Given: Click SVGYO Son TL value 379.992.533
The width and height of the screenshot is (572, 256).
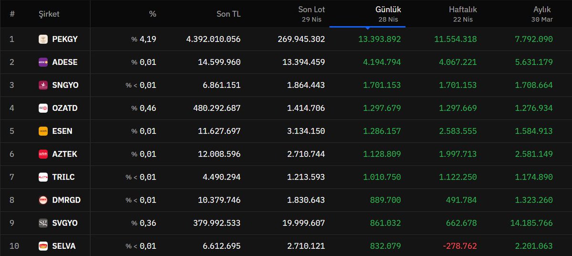Looking at the screenshot, I should pyautogui.click(x=216, y=223).
